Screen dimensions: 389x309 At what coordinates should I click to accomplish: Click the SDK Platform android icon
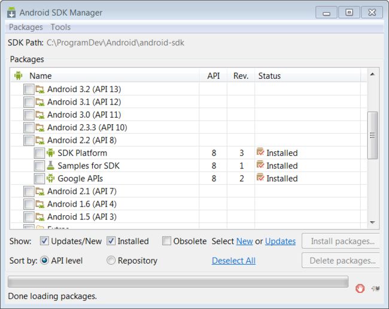point(51,153)
